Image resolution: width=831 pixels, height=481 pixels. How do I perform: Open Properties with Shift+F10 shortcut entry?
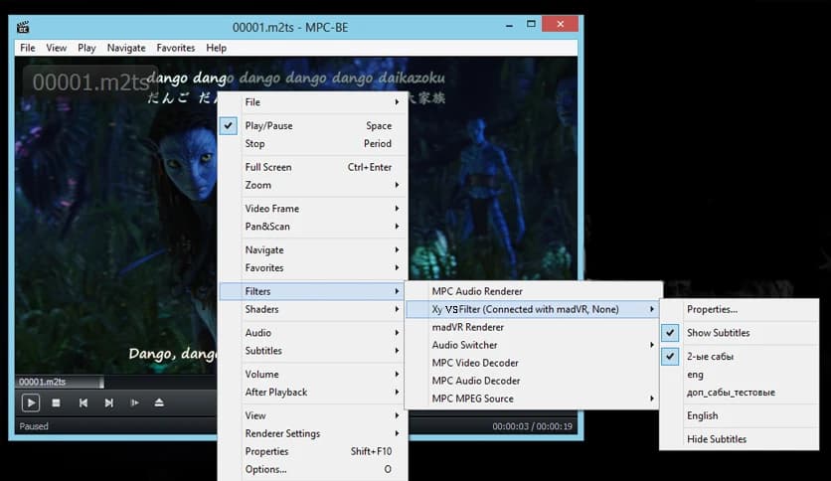pos(313,451)
